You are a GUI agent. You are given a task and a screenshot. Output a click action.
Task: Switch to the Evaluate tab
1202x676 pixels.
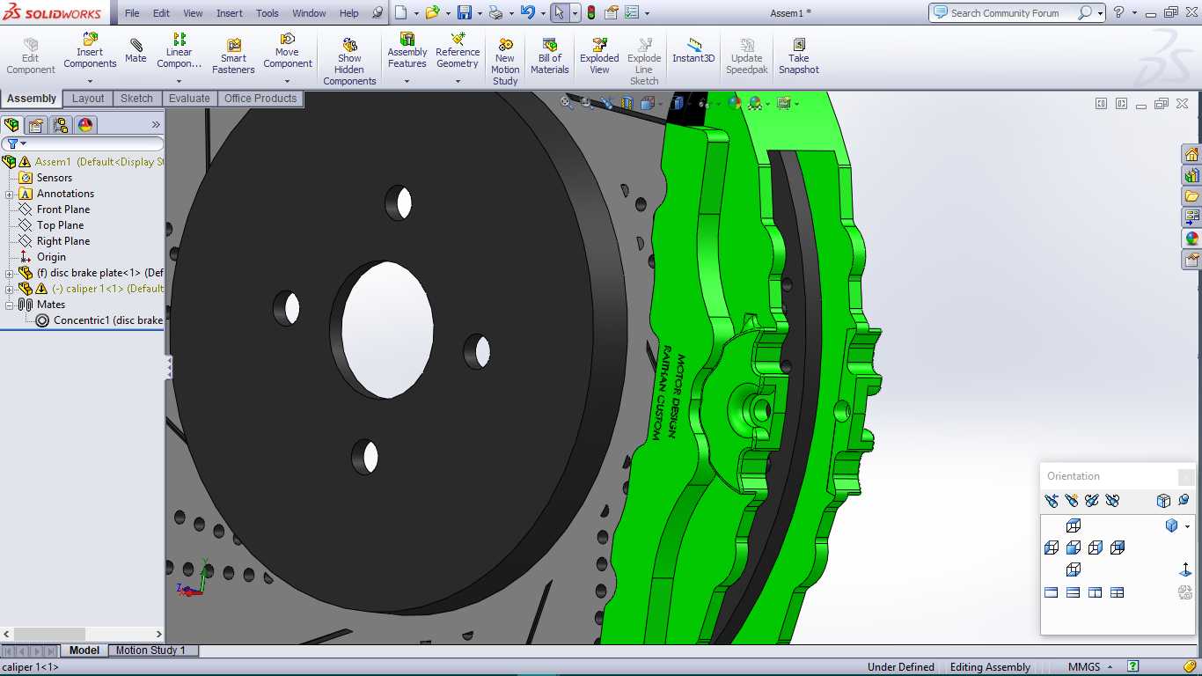[189, 99]
